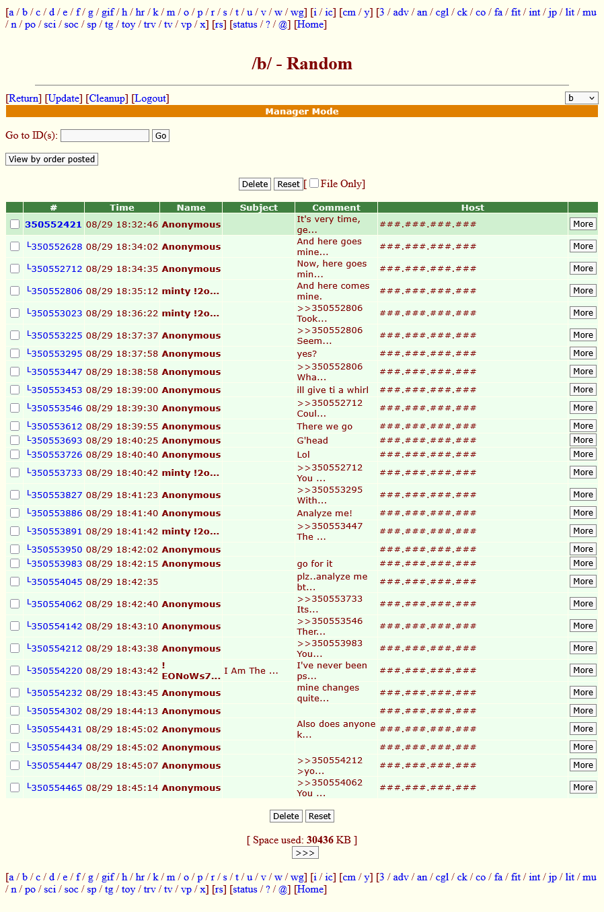
Task: Open Home link in top navigation
Action: 311,24
